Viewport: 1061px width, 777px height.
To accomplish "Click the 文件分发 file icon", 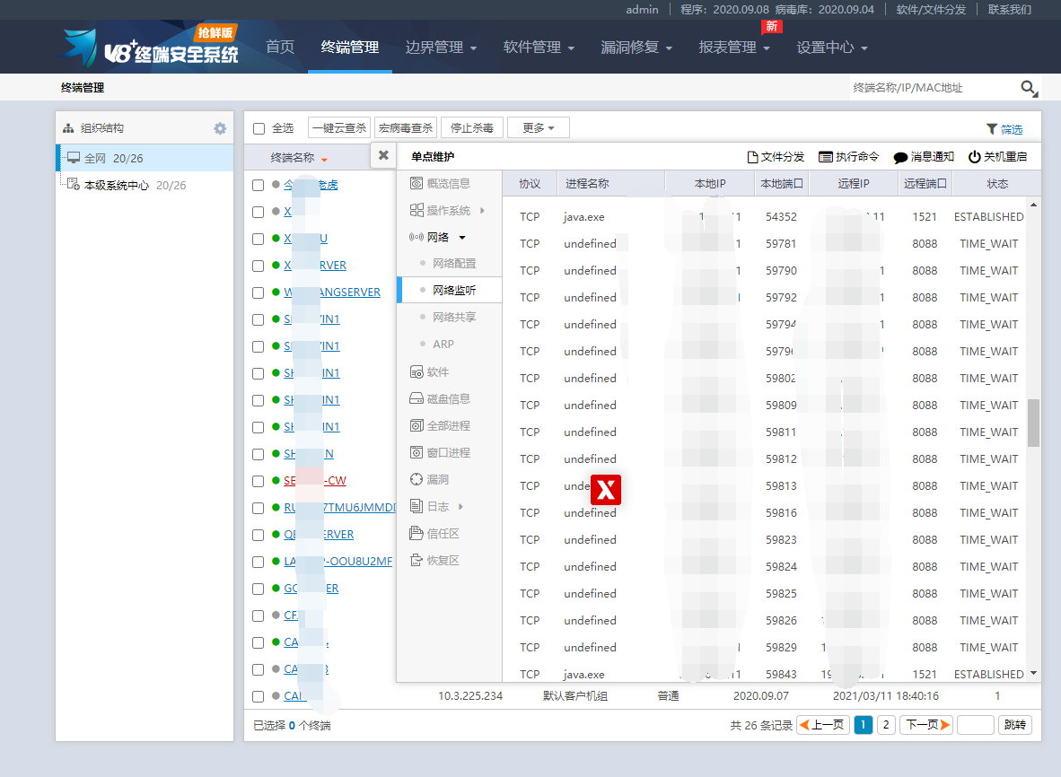I will pos(753,157).
